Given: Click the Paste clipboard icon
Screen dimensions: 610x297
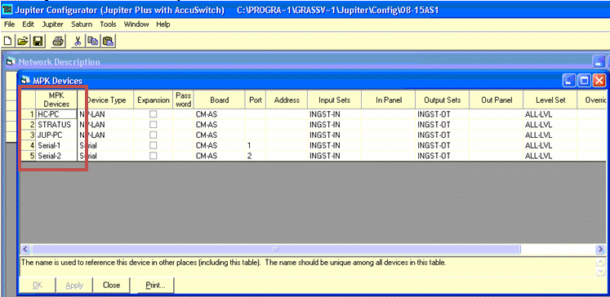Looking at the screenshot, I should tap(108, 42).
